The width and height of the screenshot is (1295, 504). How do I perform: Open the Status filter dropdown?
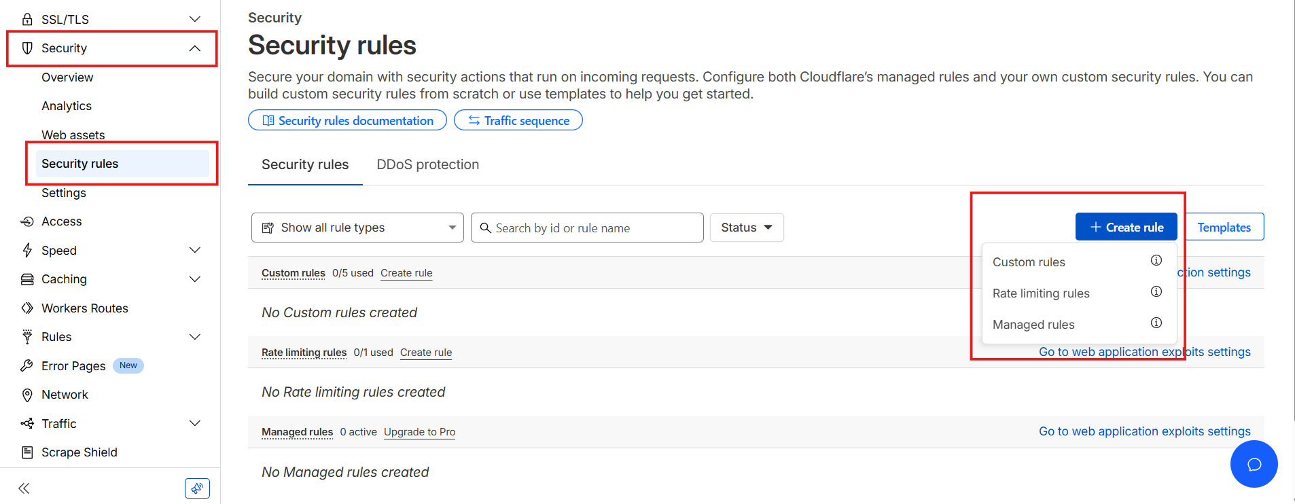point(746,227)
